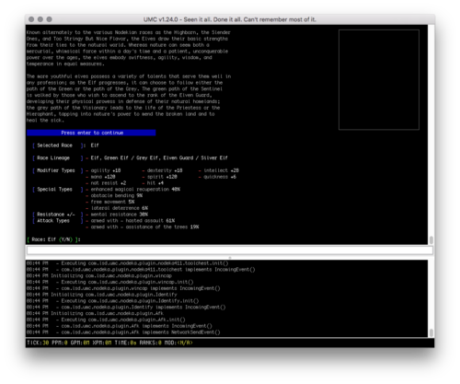
Task: Click log line 'Executing ...plugin.Identify.init()'
Action: (x=112, y=301)
